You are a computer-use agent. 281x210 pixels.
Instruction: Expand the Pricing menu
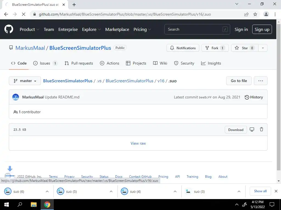[x=142, y=29]
